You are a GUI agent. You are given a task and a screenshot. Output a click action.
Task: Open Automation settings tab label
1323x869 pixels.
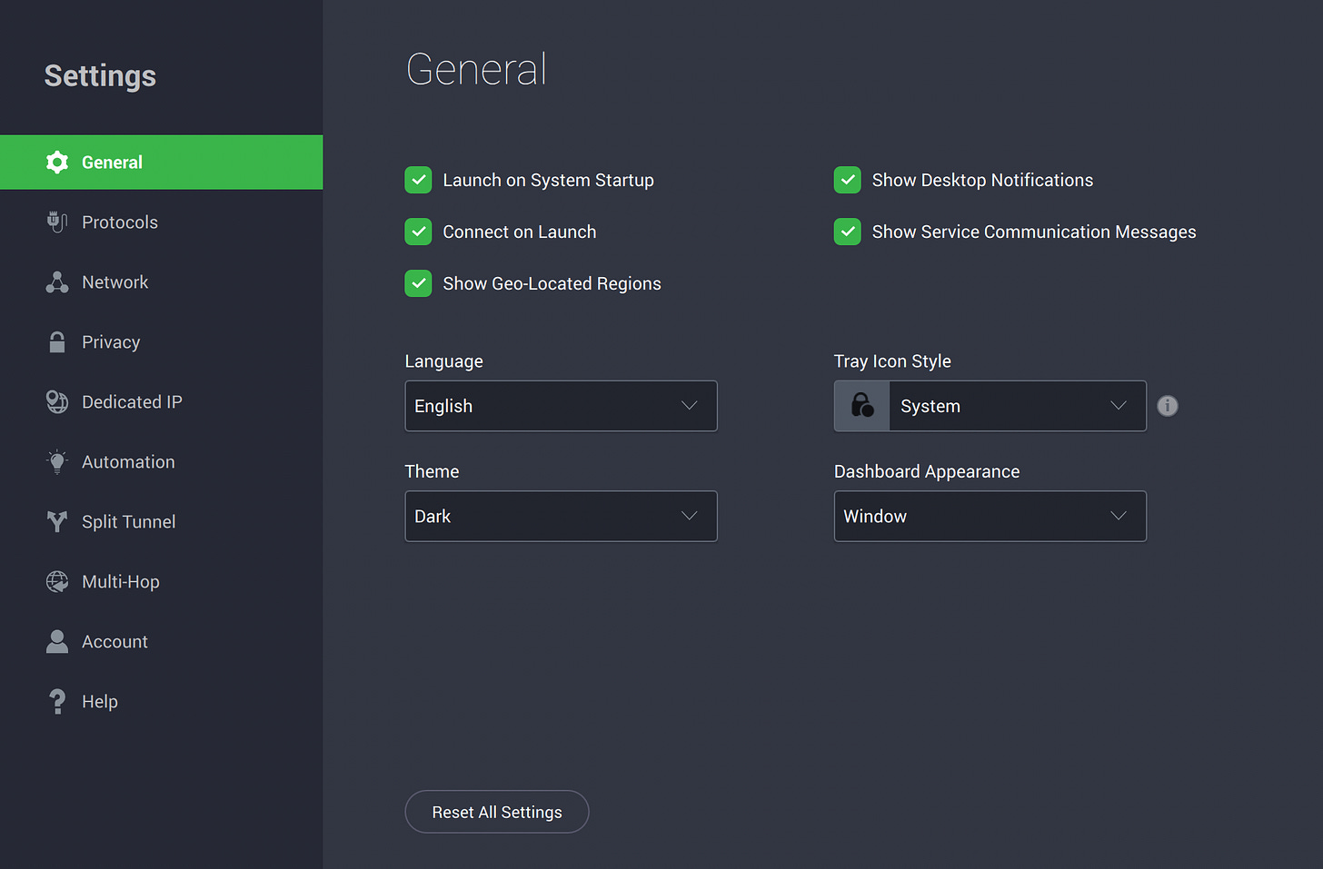coord(128,462)
